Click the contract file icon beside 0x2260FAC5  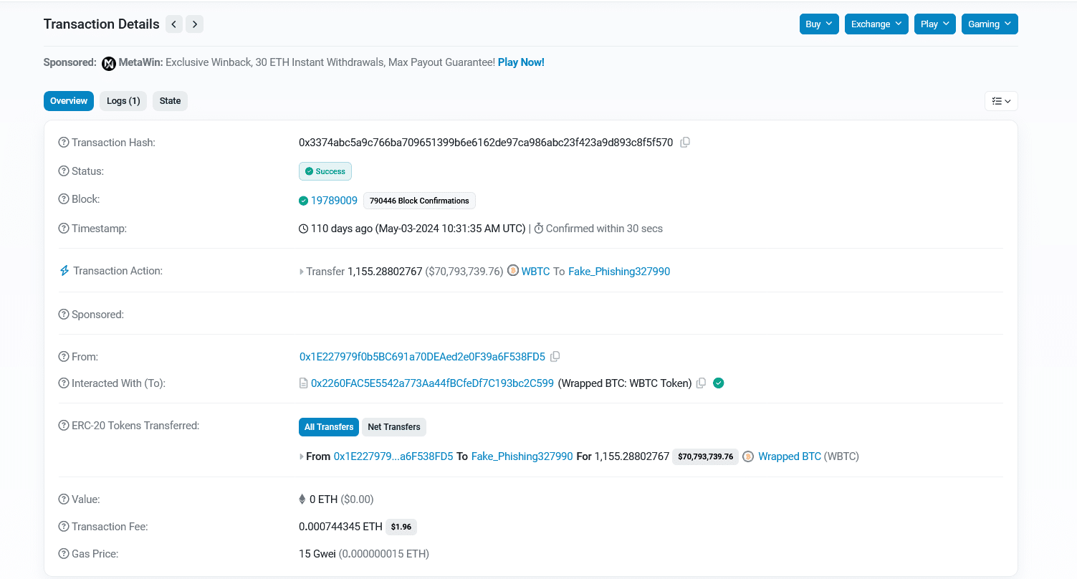[x=303, y=383]
